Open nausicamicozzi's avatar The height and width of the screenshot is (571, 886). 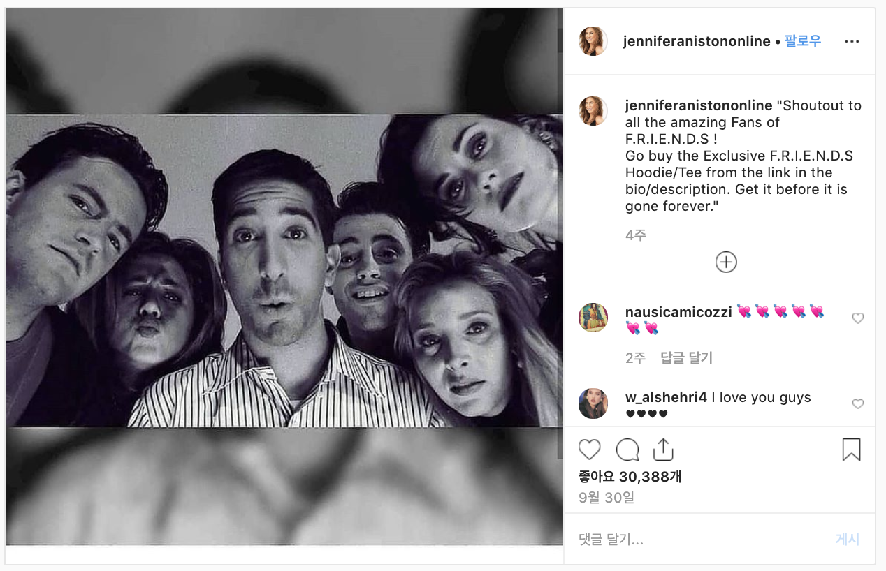click(x=593, y=318)
